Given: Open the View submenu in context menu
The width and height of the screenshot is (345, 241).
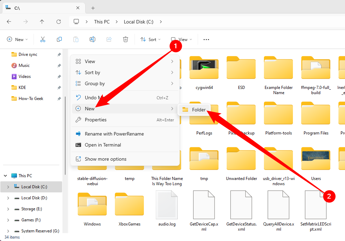Looking at the screenshot, I should point(125,61).
